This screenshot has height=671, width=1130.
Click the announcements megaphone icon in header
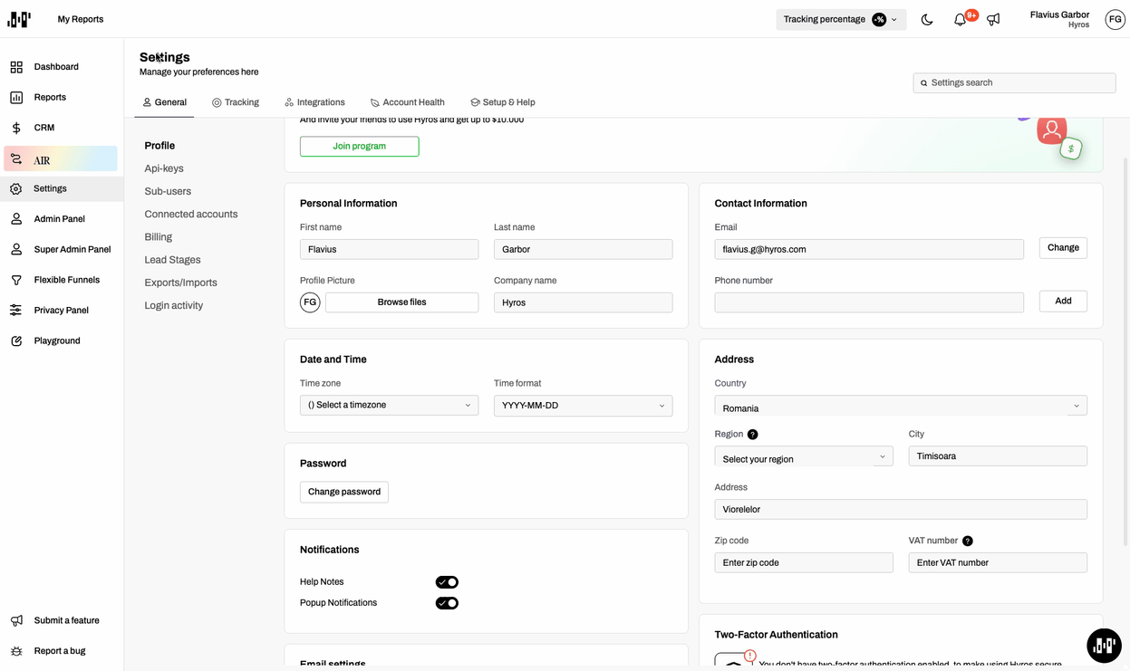click(x=993, y=20)
